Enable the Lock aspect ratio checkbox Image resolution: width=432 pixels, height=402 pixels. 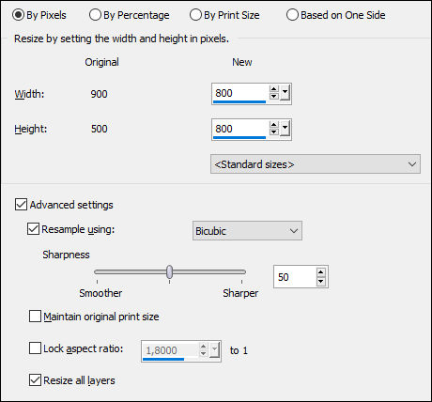[35, 348]
